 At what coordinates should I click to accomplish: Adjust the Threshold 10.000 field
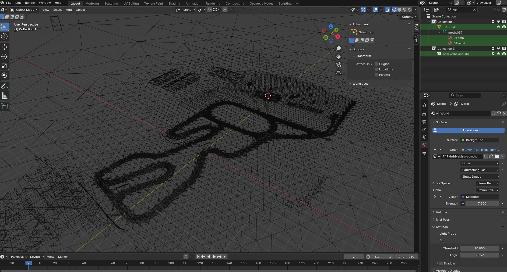480,248
